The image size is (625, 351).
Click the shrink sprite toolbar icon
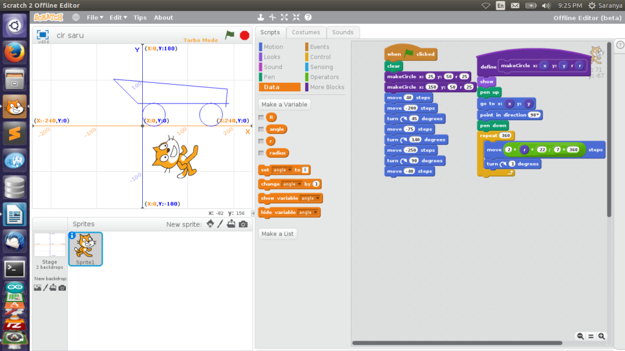point(295,18)
